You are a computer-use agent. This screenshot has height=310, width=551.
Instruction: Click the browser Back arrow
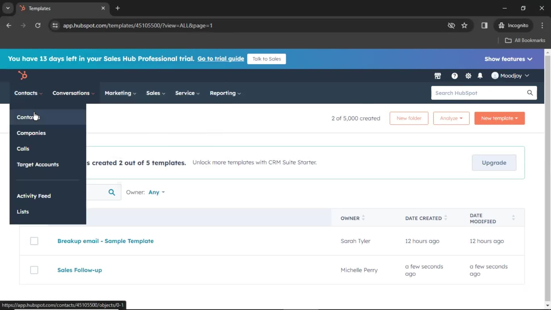pyautogui.click(x=9, y=25)
